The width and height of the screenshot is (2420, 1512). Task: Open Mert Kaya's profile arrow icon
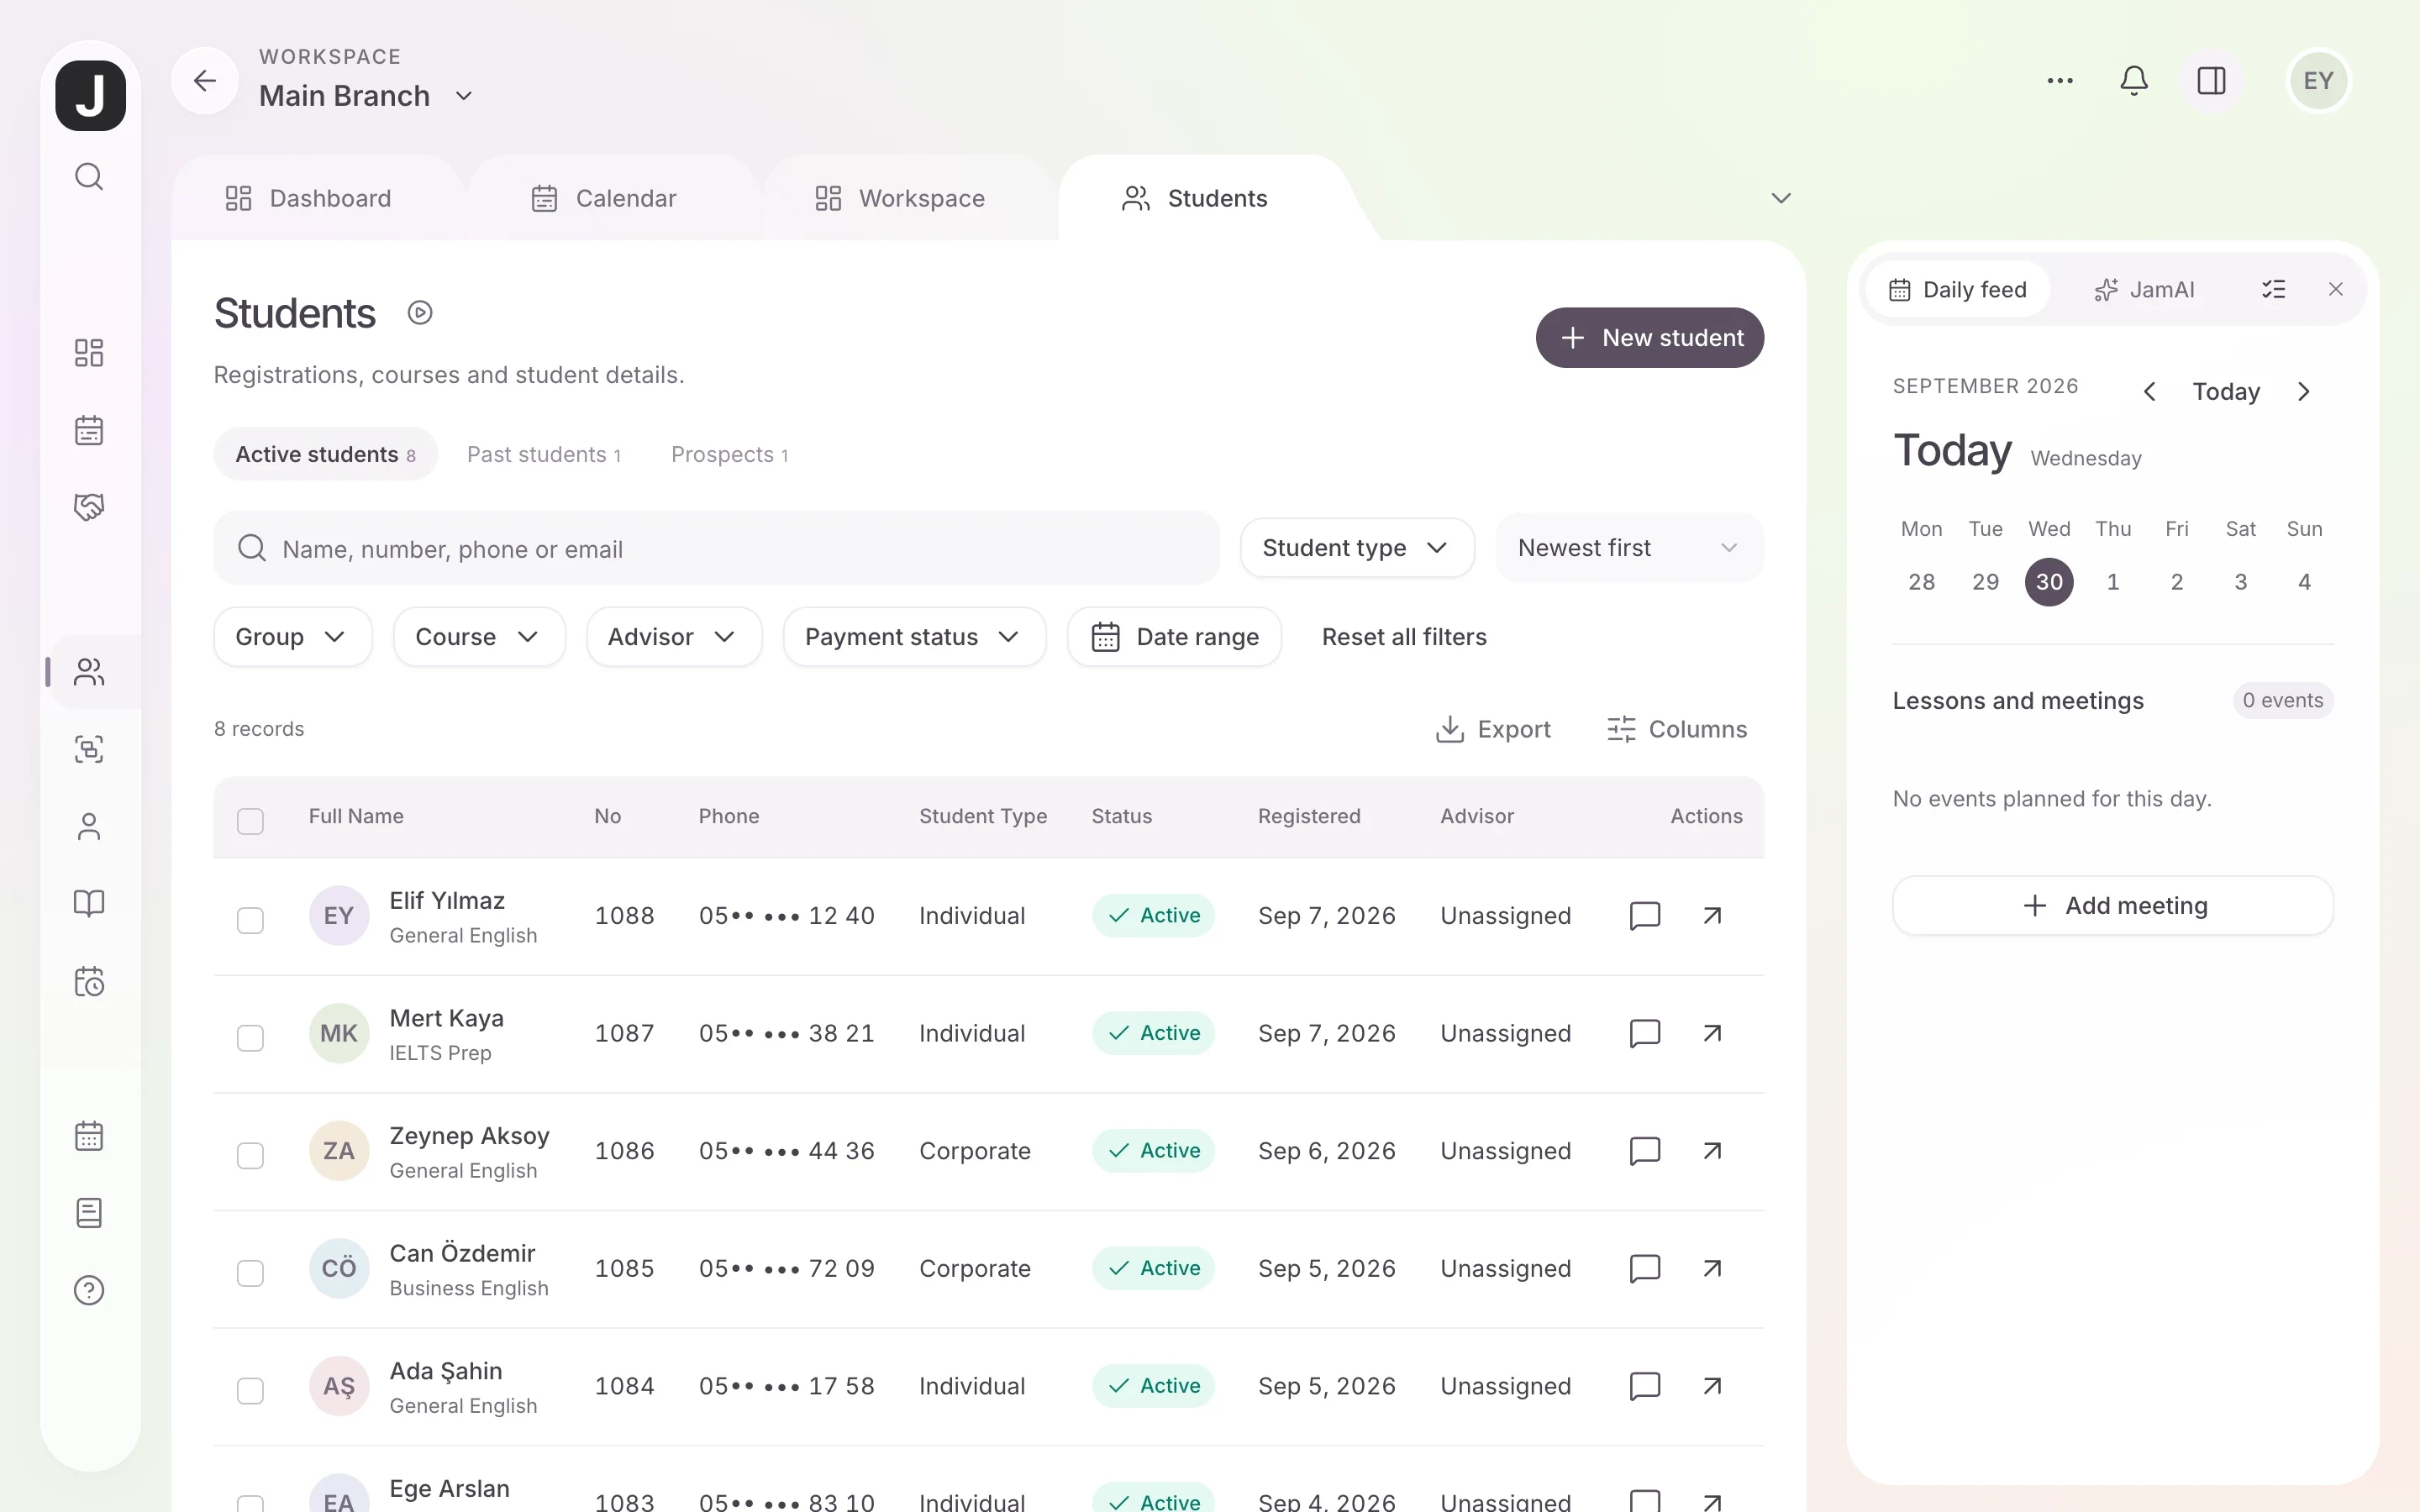1712,1033
